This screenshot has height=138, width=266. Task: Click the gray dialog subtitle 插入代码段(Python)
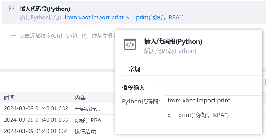[x=170, y=51]
